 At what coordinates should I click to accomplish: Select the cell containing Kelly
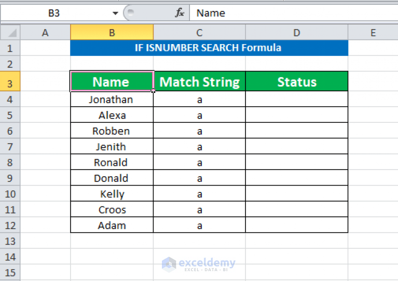point(112,193)
